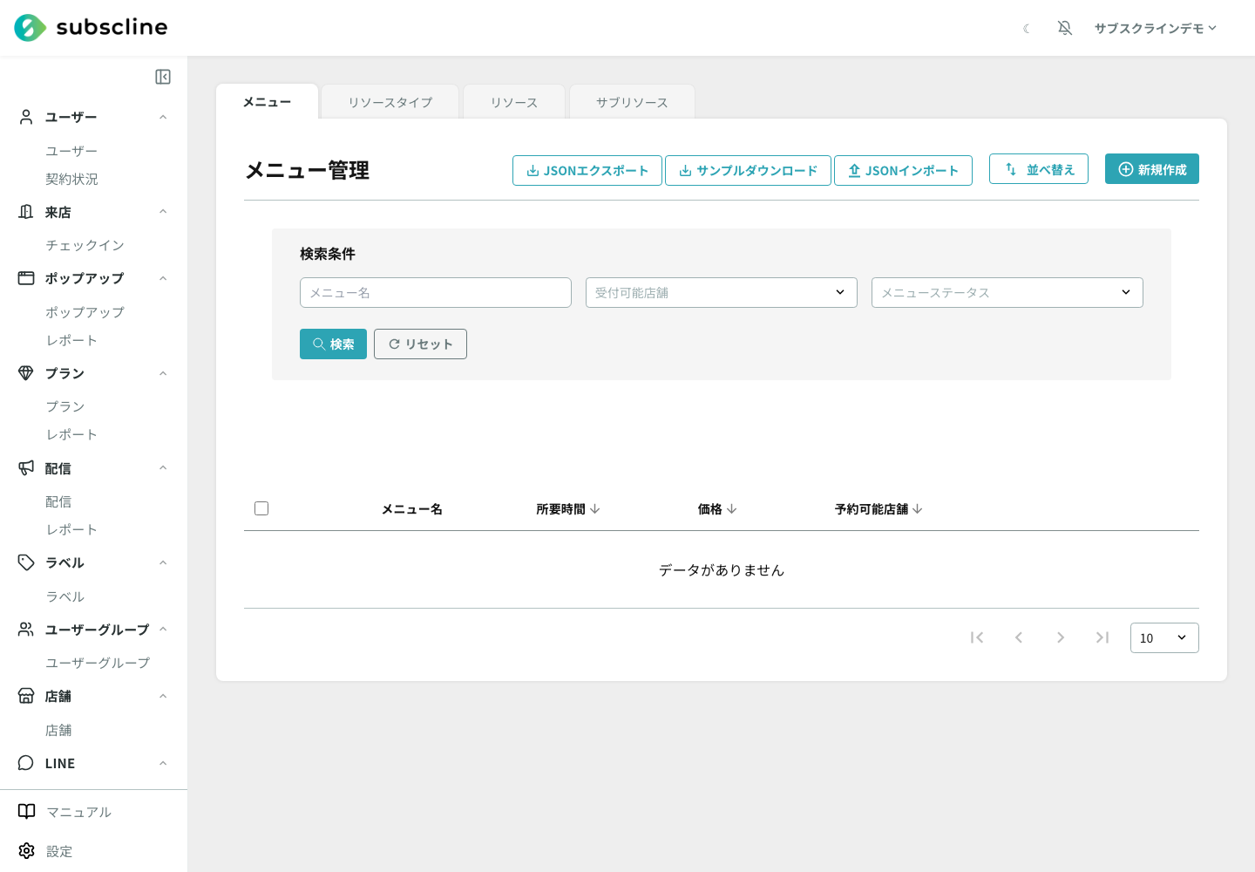Screen dimensions: 1255x872
Task: Open the 契約状況 sidebar link
Action: point(71,179)
